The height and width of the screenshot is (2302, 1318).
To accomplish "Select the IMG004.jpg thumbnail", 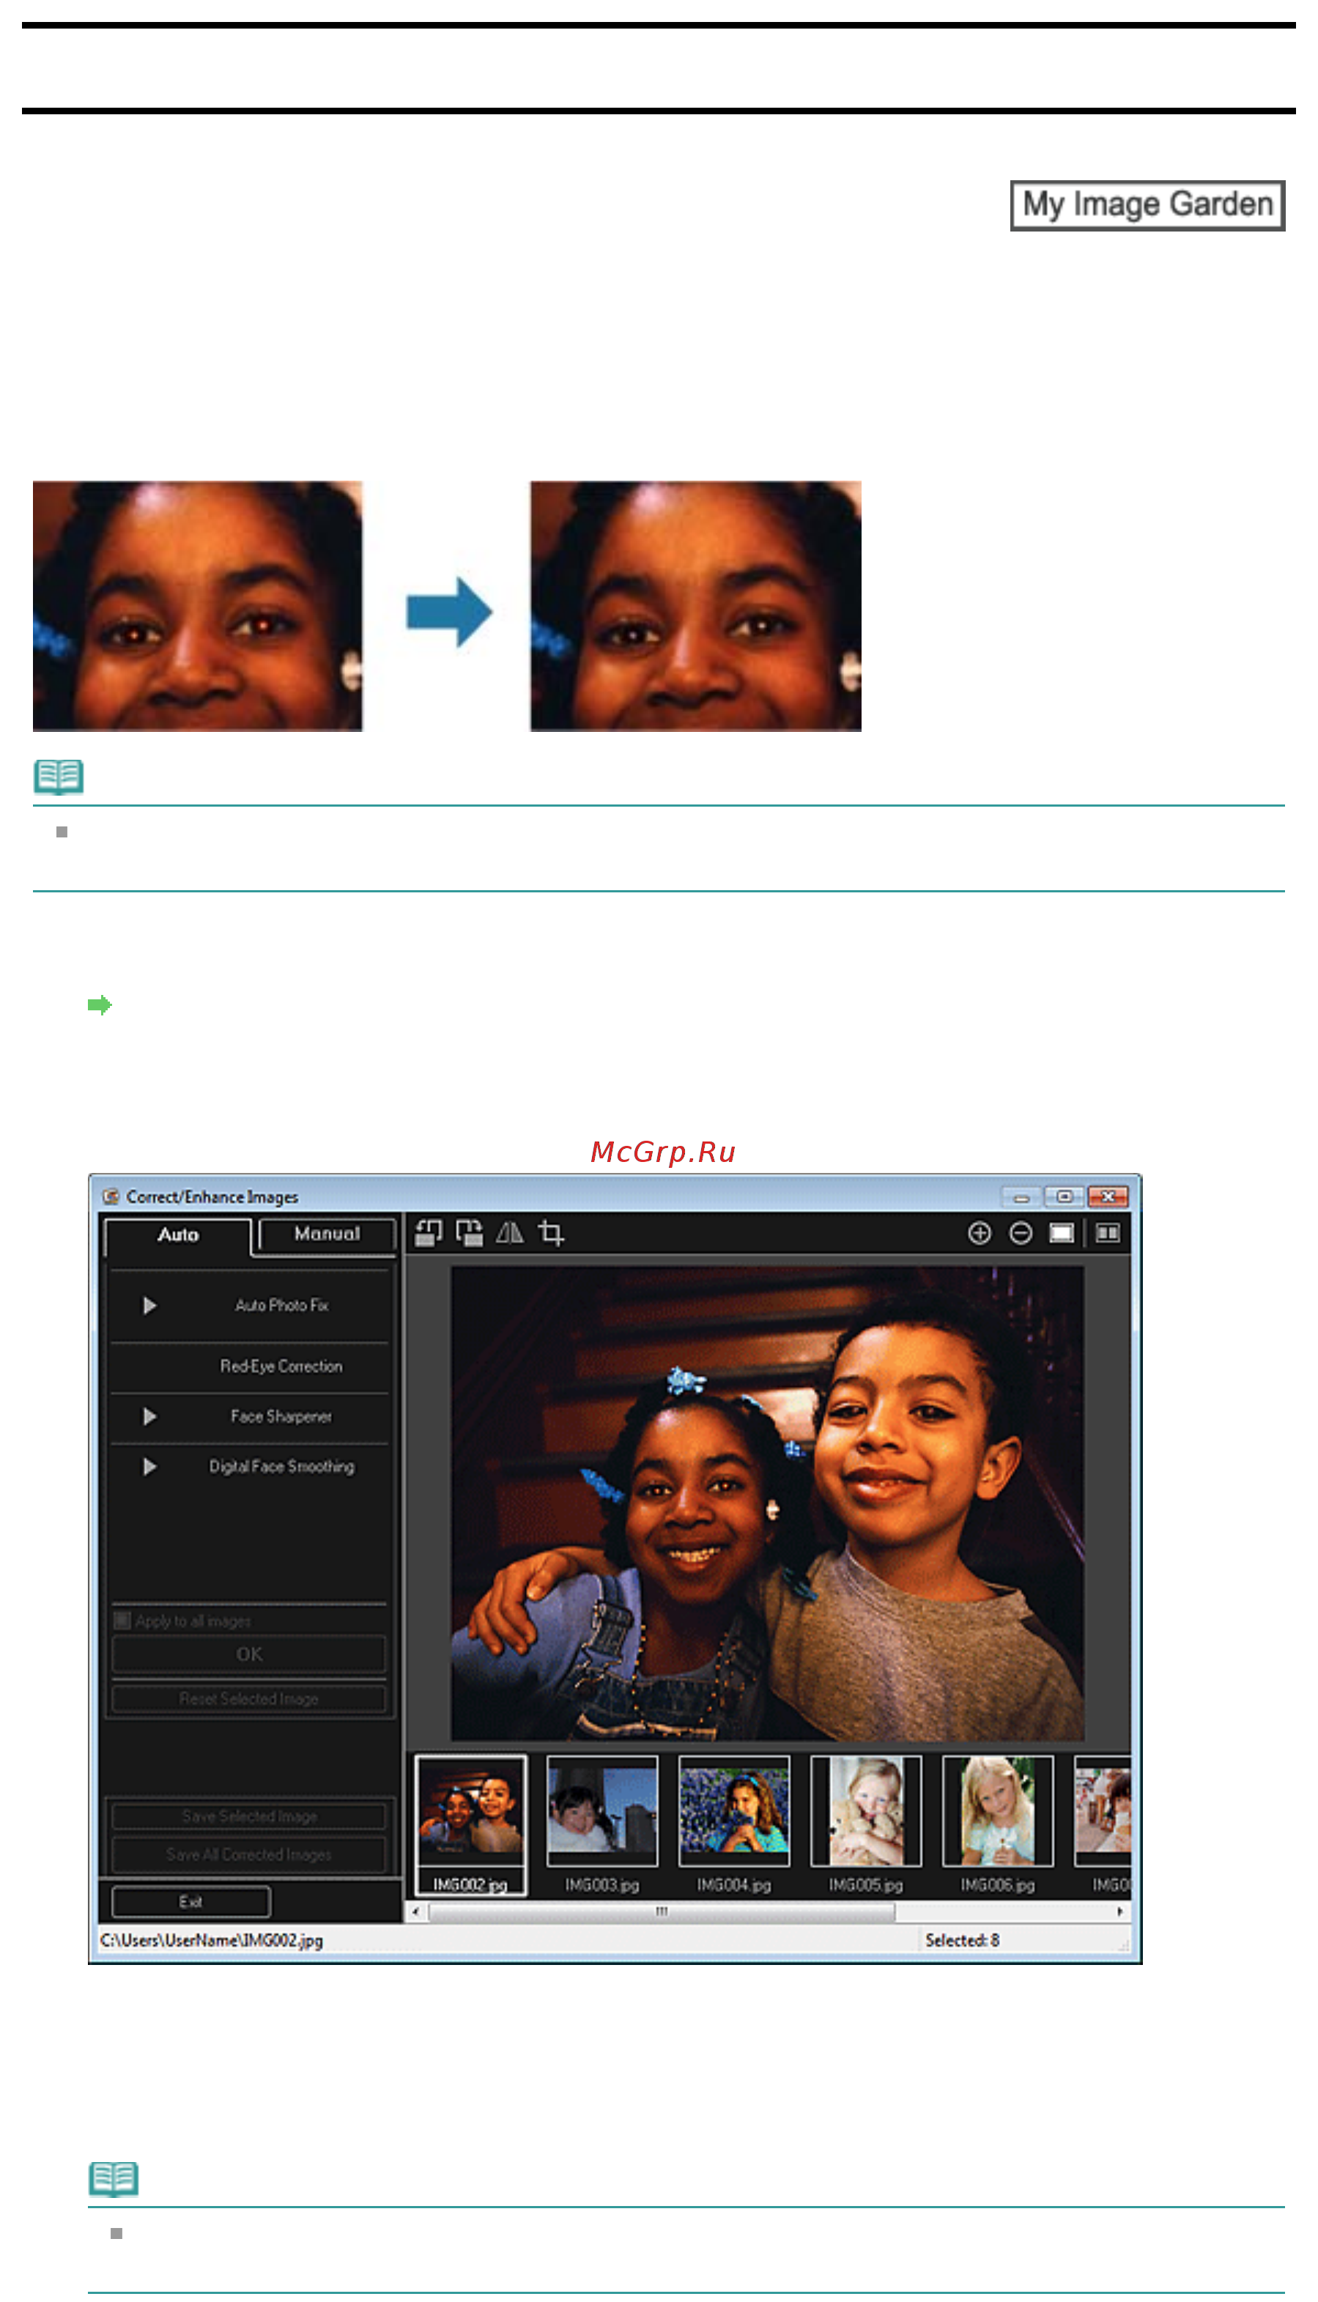I will click(734, 1811).
